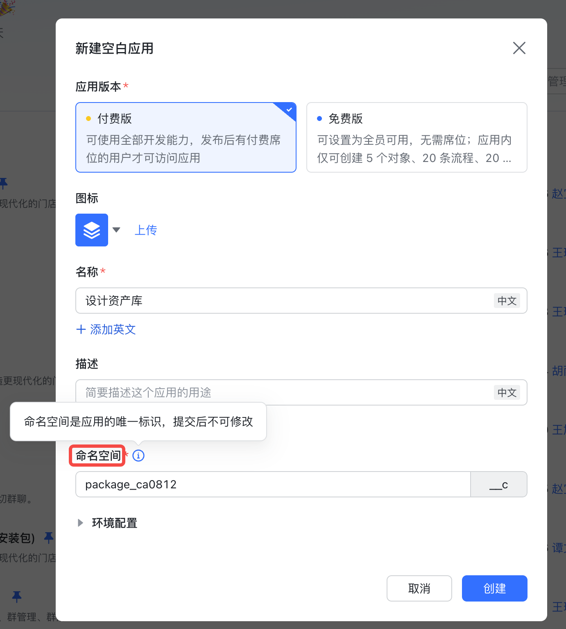
Task: Click the namespace info icon
Action: tap(138, 456)
